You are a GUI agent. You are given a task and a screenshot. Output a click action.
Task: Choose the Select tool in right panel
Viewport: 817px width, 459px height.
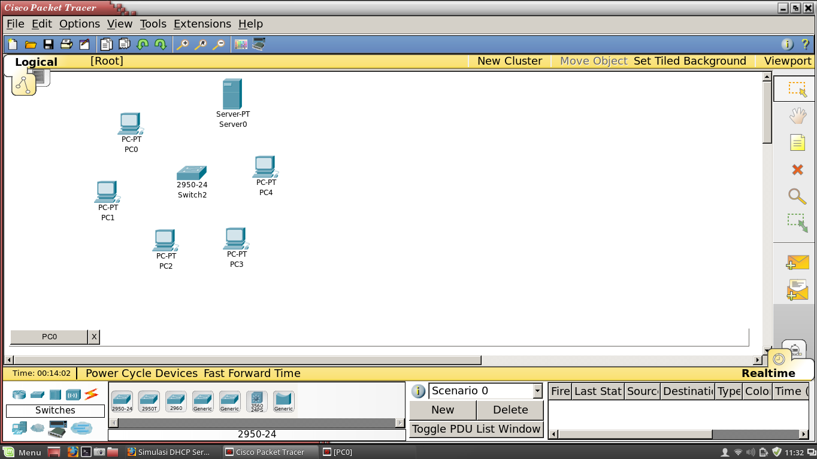pyautogui.click(x=797, y=89)
